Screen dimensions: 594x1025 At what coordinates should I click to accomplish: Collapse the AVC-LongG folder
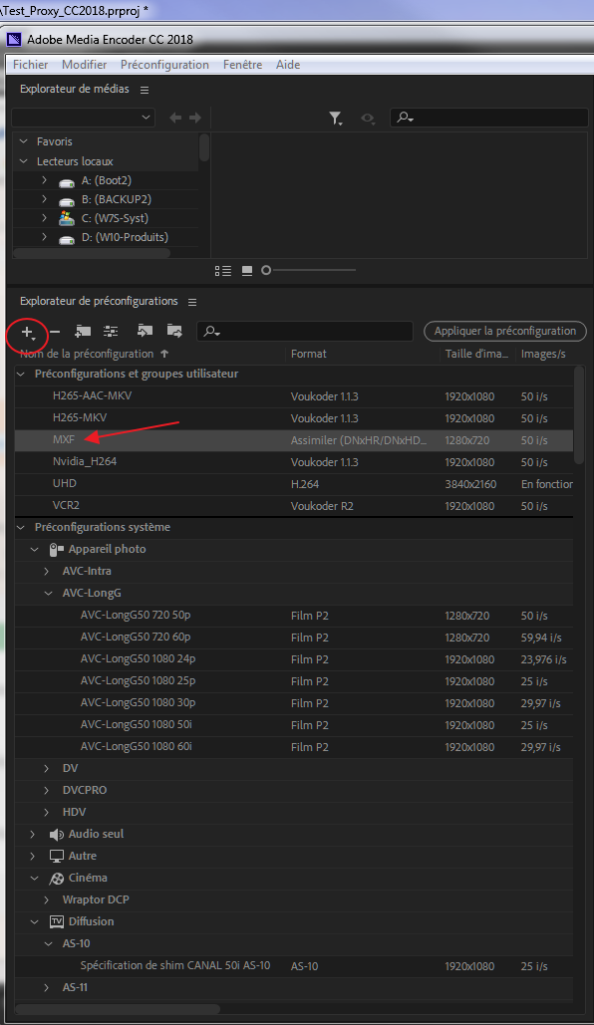coord(49,594)
